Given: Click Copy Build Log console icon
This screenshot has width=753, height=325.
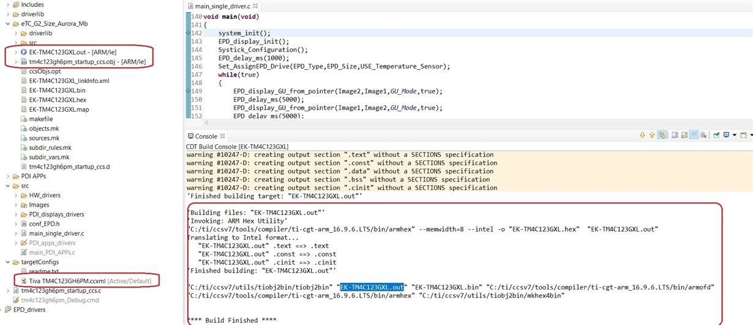Looking at the screenshot, I should click(674, 135).
